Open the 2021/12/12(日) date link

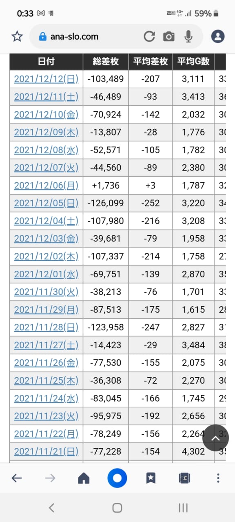tap(46, 79)
